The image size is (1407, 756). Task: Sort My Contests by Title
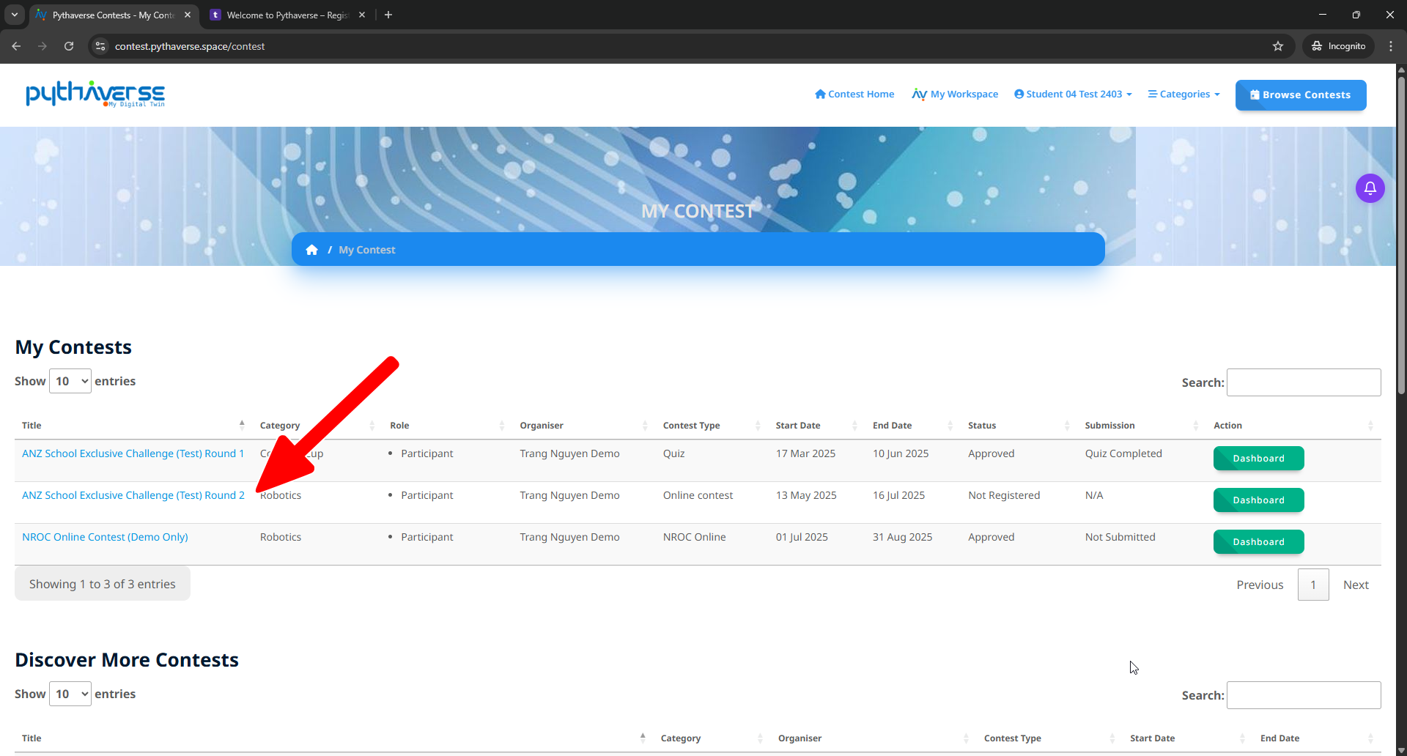click(x=133, y=425)
